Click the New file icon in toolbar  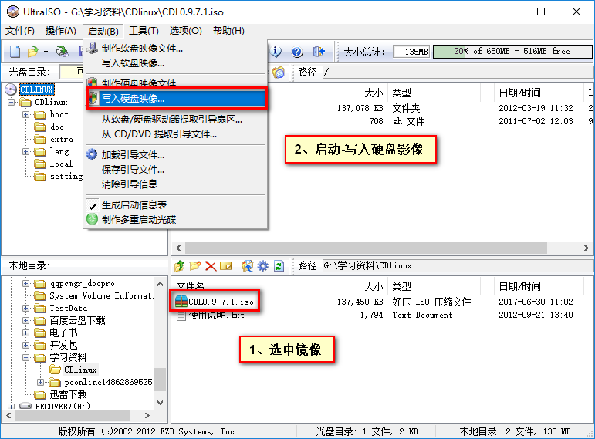pyautogui.click(x=15, y=51)
